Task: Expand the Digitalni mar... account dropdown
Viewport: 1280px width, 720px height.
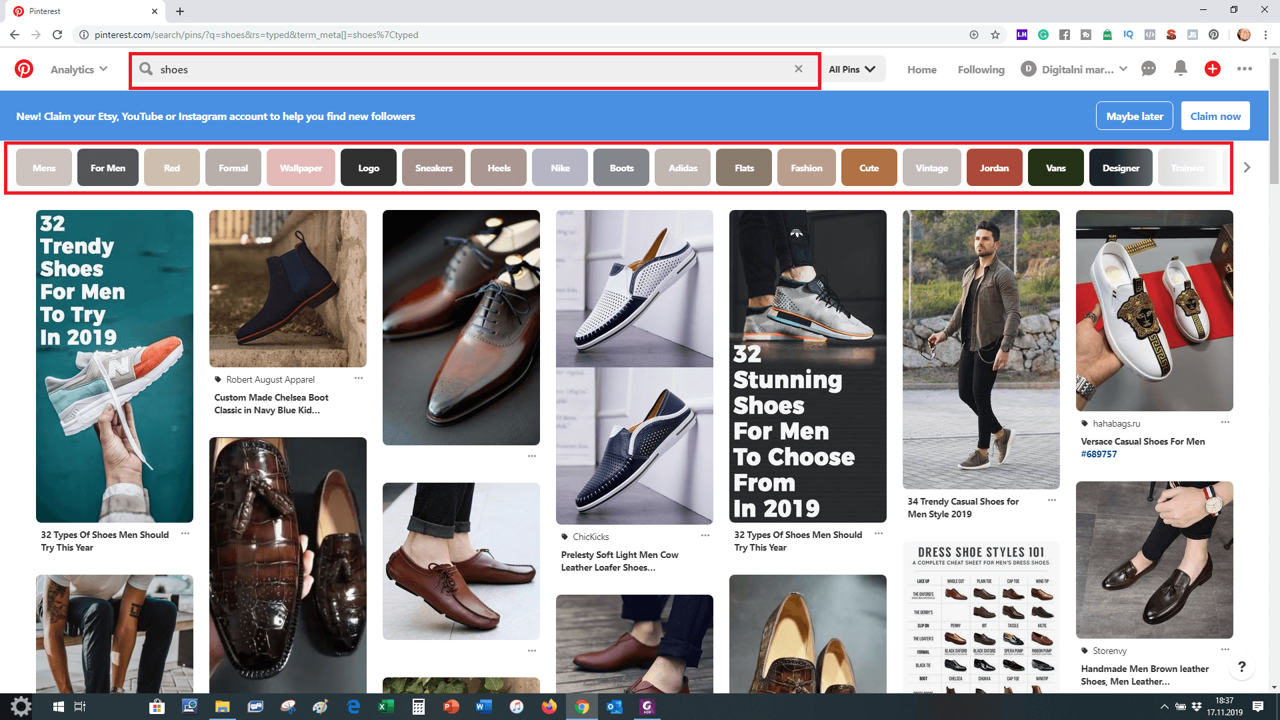Action: [x=1123, y=69]
